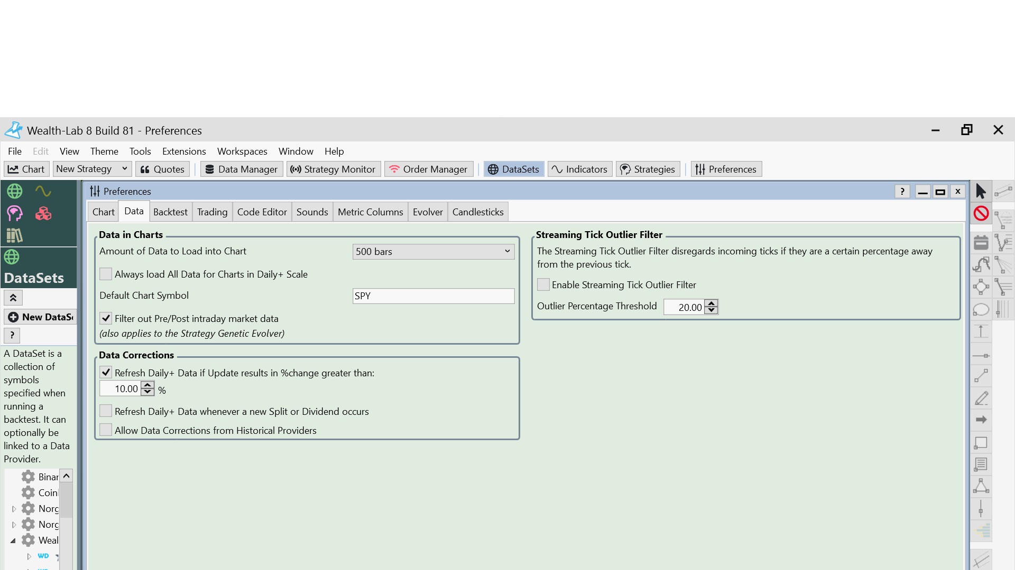
Task: Increase the Outlier Percentage Threshold value
Action: click(712, 303)
